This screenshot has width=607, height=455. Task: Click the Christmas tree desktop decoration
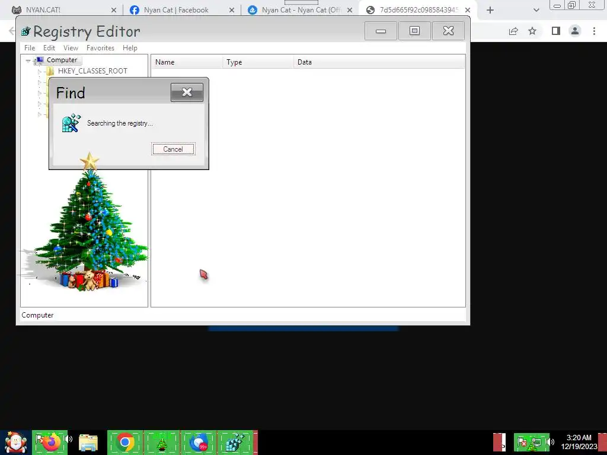tap(89, 223)
